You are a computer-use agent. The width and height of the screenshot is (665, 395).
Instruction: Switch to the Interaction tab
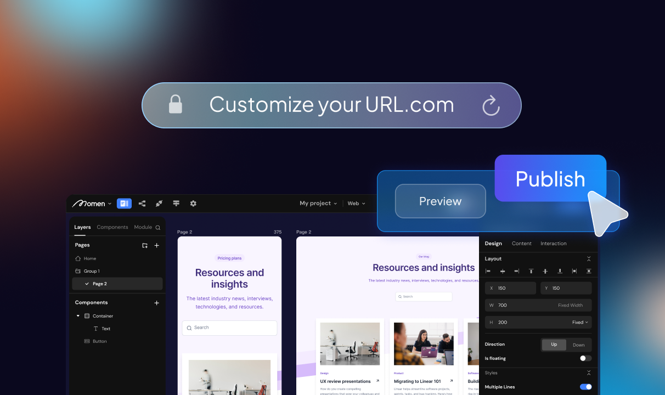(553, 244)
